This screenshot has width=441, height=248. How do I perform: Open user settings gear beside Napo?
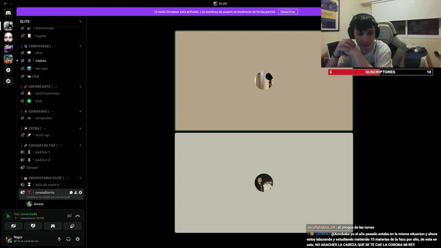78,239
